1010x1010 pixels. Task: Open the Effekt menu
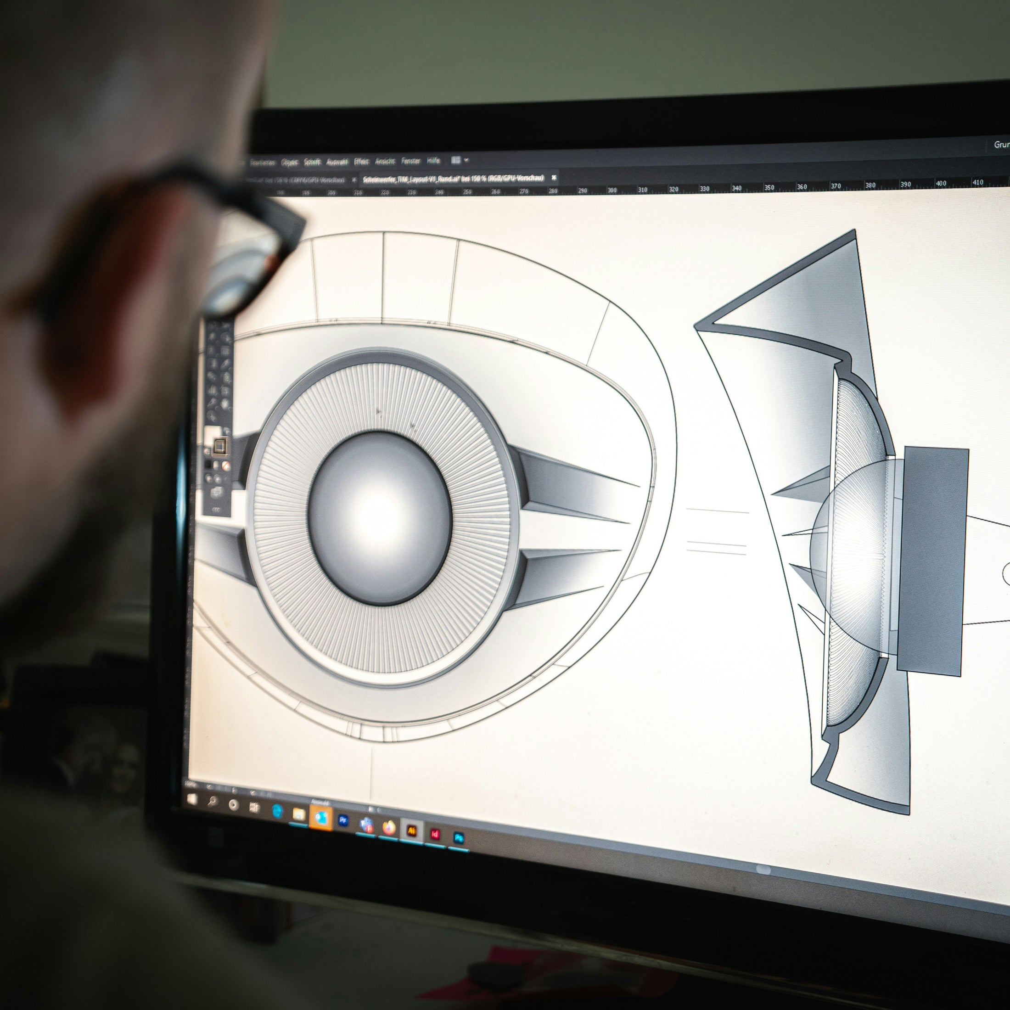pos(361,161)
